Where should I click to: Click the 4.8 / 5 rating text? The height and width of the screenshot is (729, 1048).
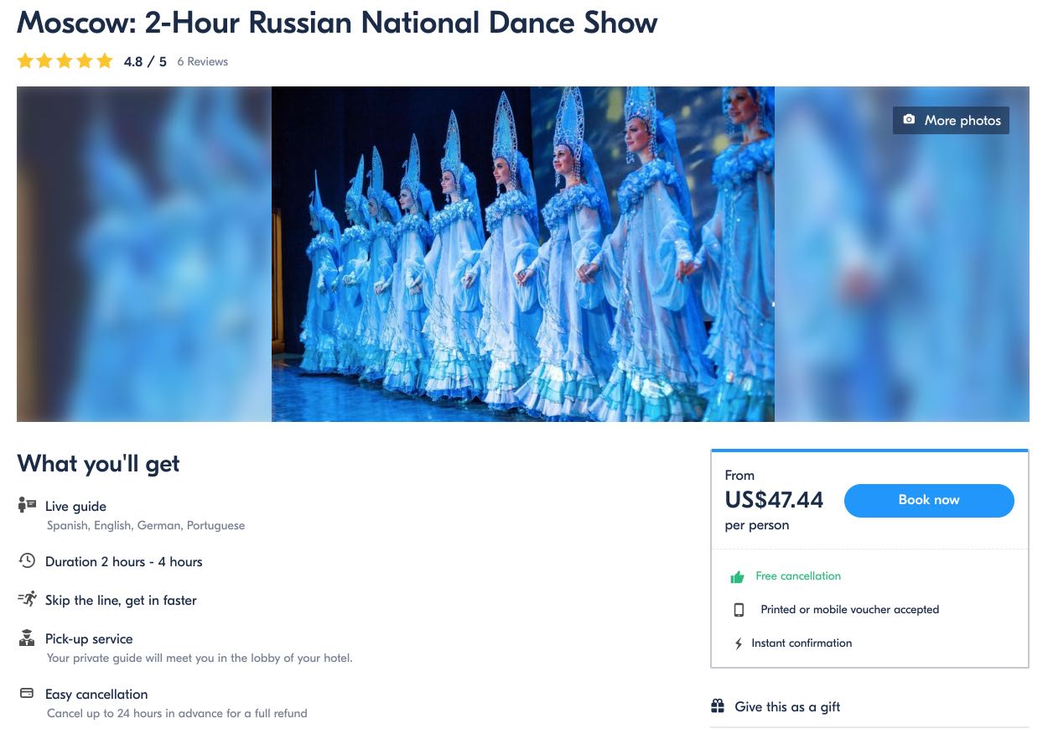[x=145, y=61]
